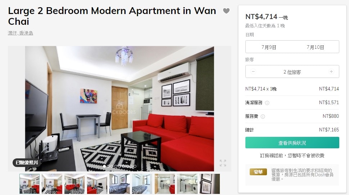Select the kitchen thumbnail with washing machine

(x=187, y=184)
